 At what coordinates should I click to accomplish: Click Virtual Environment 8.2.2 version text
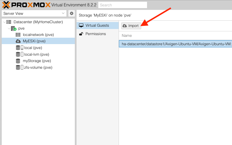74,5
